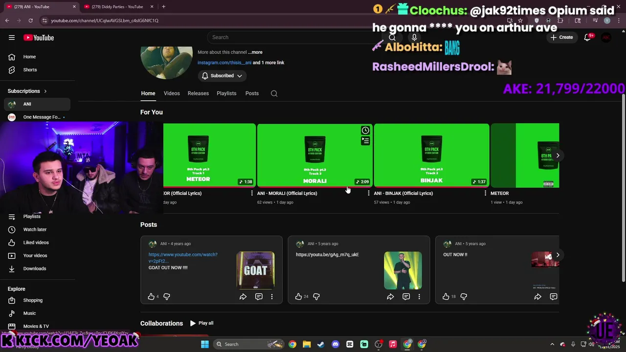
Task: Show next videos in For You carousel
Action: click(558, 155)
